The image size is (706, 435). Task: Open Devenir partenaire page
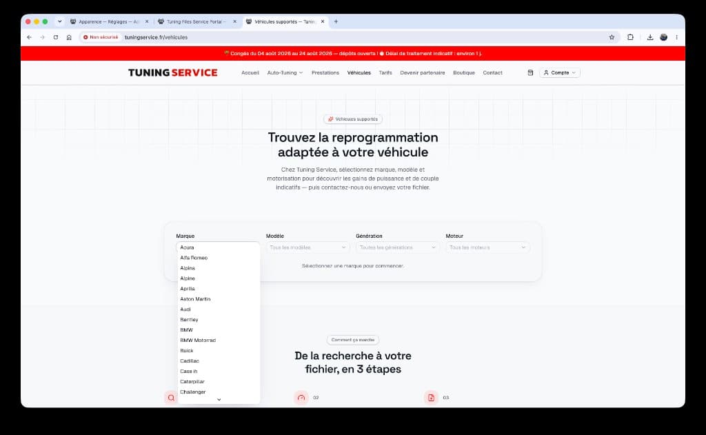pos(423,72)
